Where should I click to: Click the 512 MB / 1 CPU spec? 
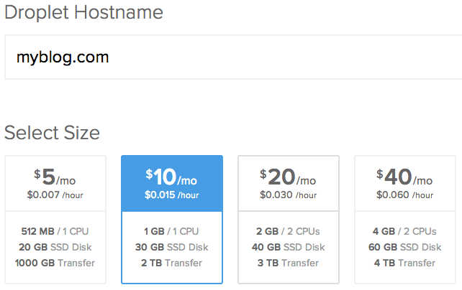55,232
